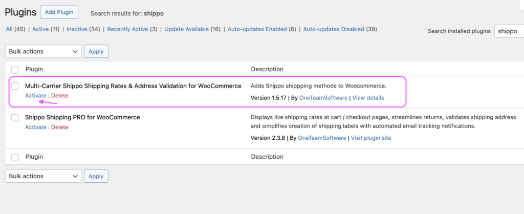This screenshot has width=524, height=214.
Task: Select the header row select-all checkbox
Action: coord(15,70)
